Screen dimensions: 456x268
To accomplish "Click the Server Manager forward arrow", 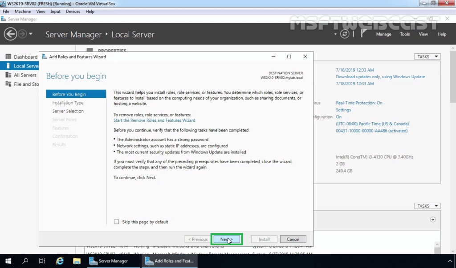I will pos(22,34).
